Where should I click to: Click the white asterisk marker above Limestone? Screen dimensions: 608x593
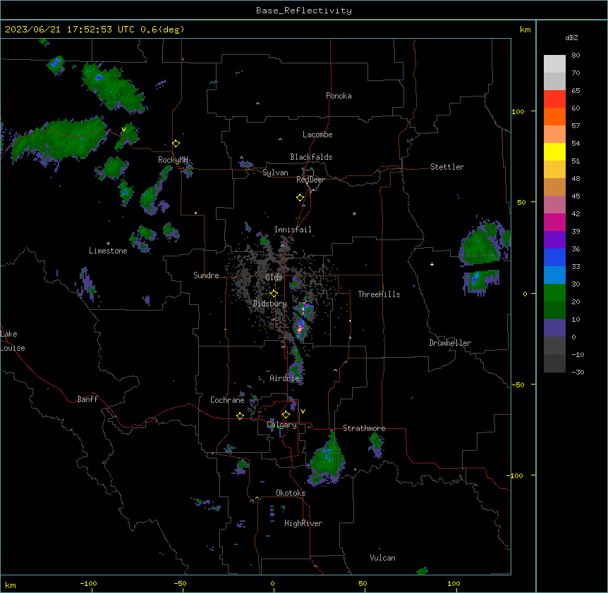pyautogui.click(x=108, y=244)
